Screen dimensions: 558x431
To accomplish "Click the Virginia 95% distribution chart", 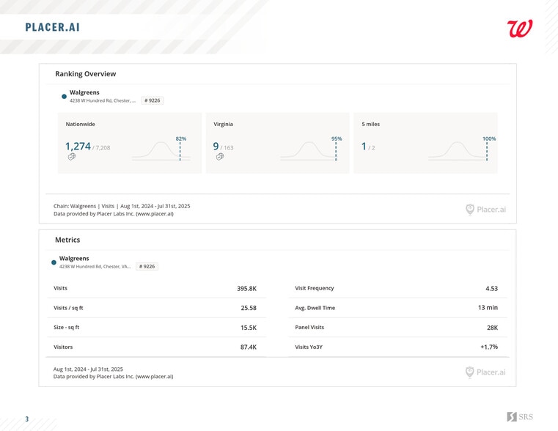I will [309, 150].
